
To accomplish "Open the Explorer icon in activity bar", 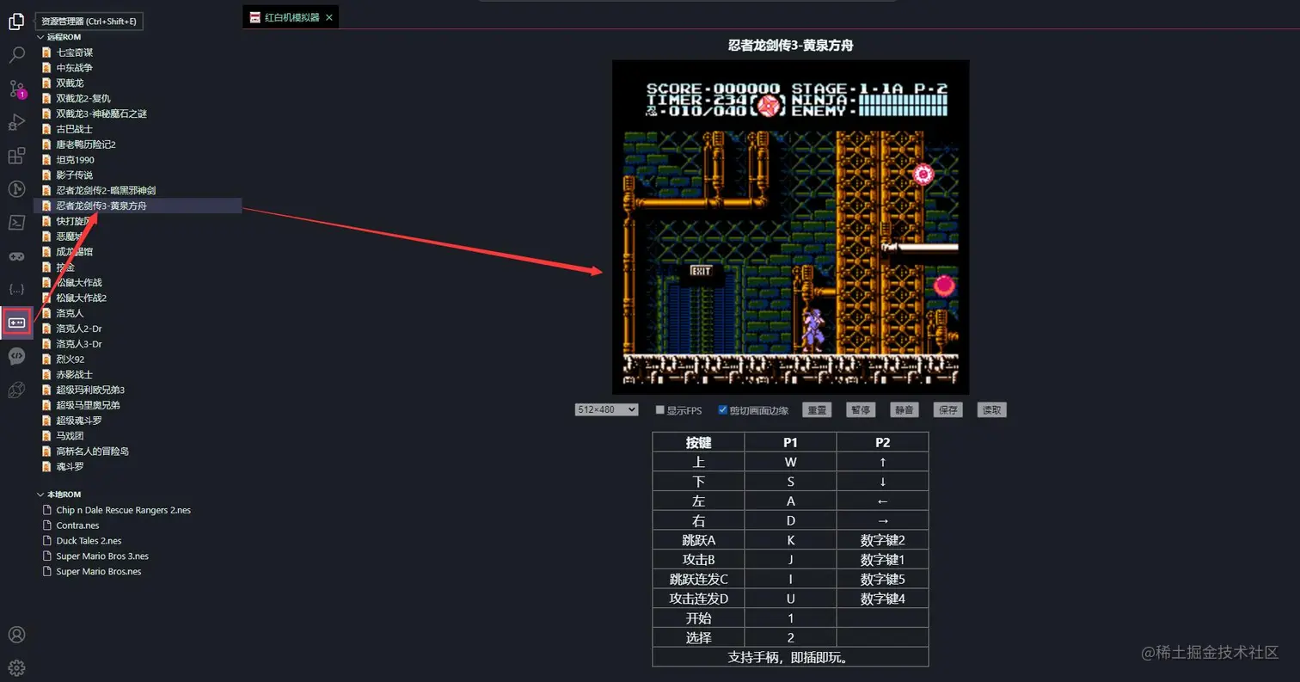I will [16, 22].
